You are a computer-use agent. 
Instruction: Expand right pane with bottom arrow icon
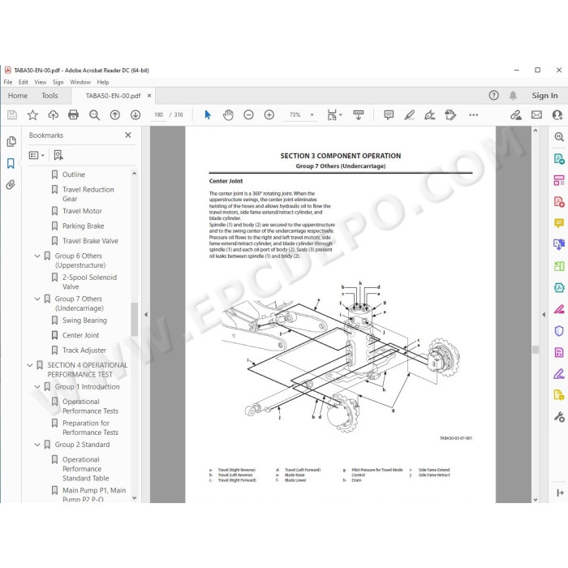click(x=560, y=493)
